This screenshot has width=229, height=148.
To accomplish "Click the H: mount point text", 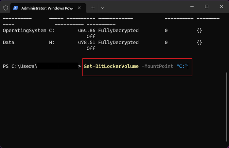I will tap(52, 43).
